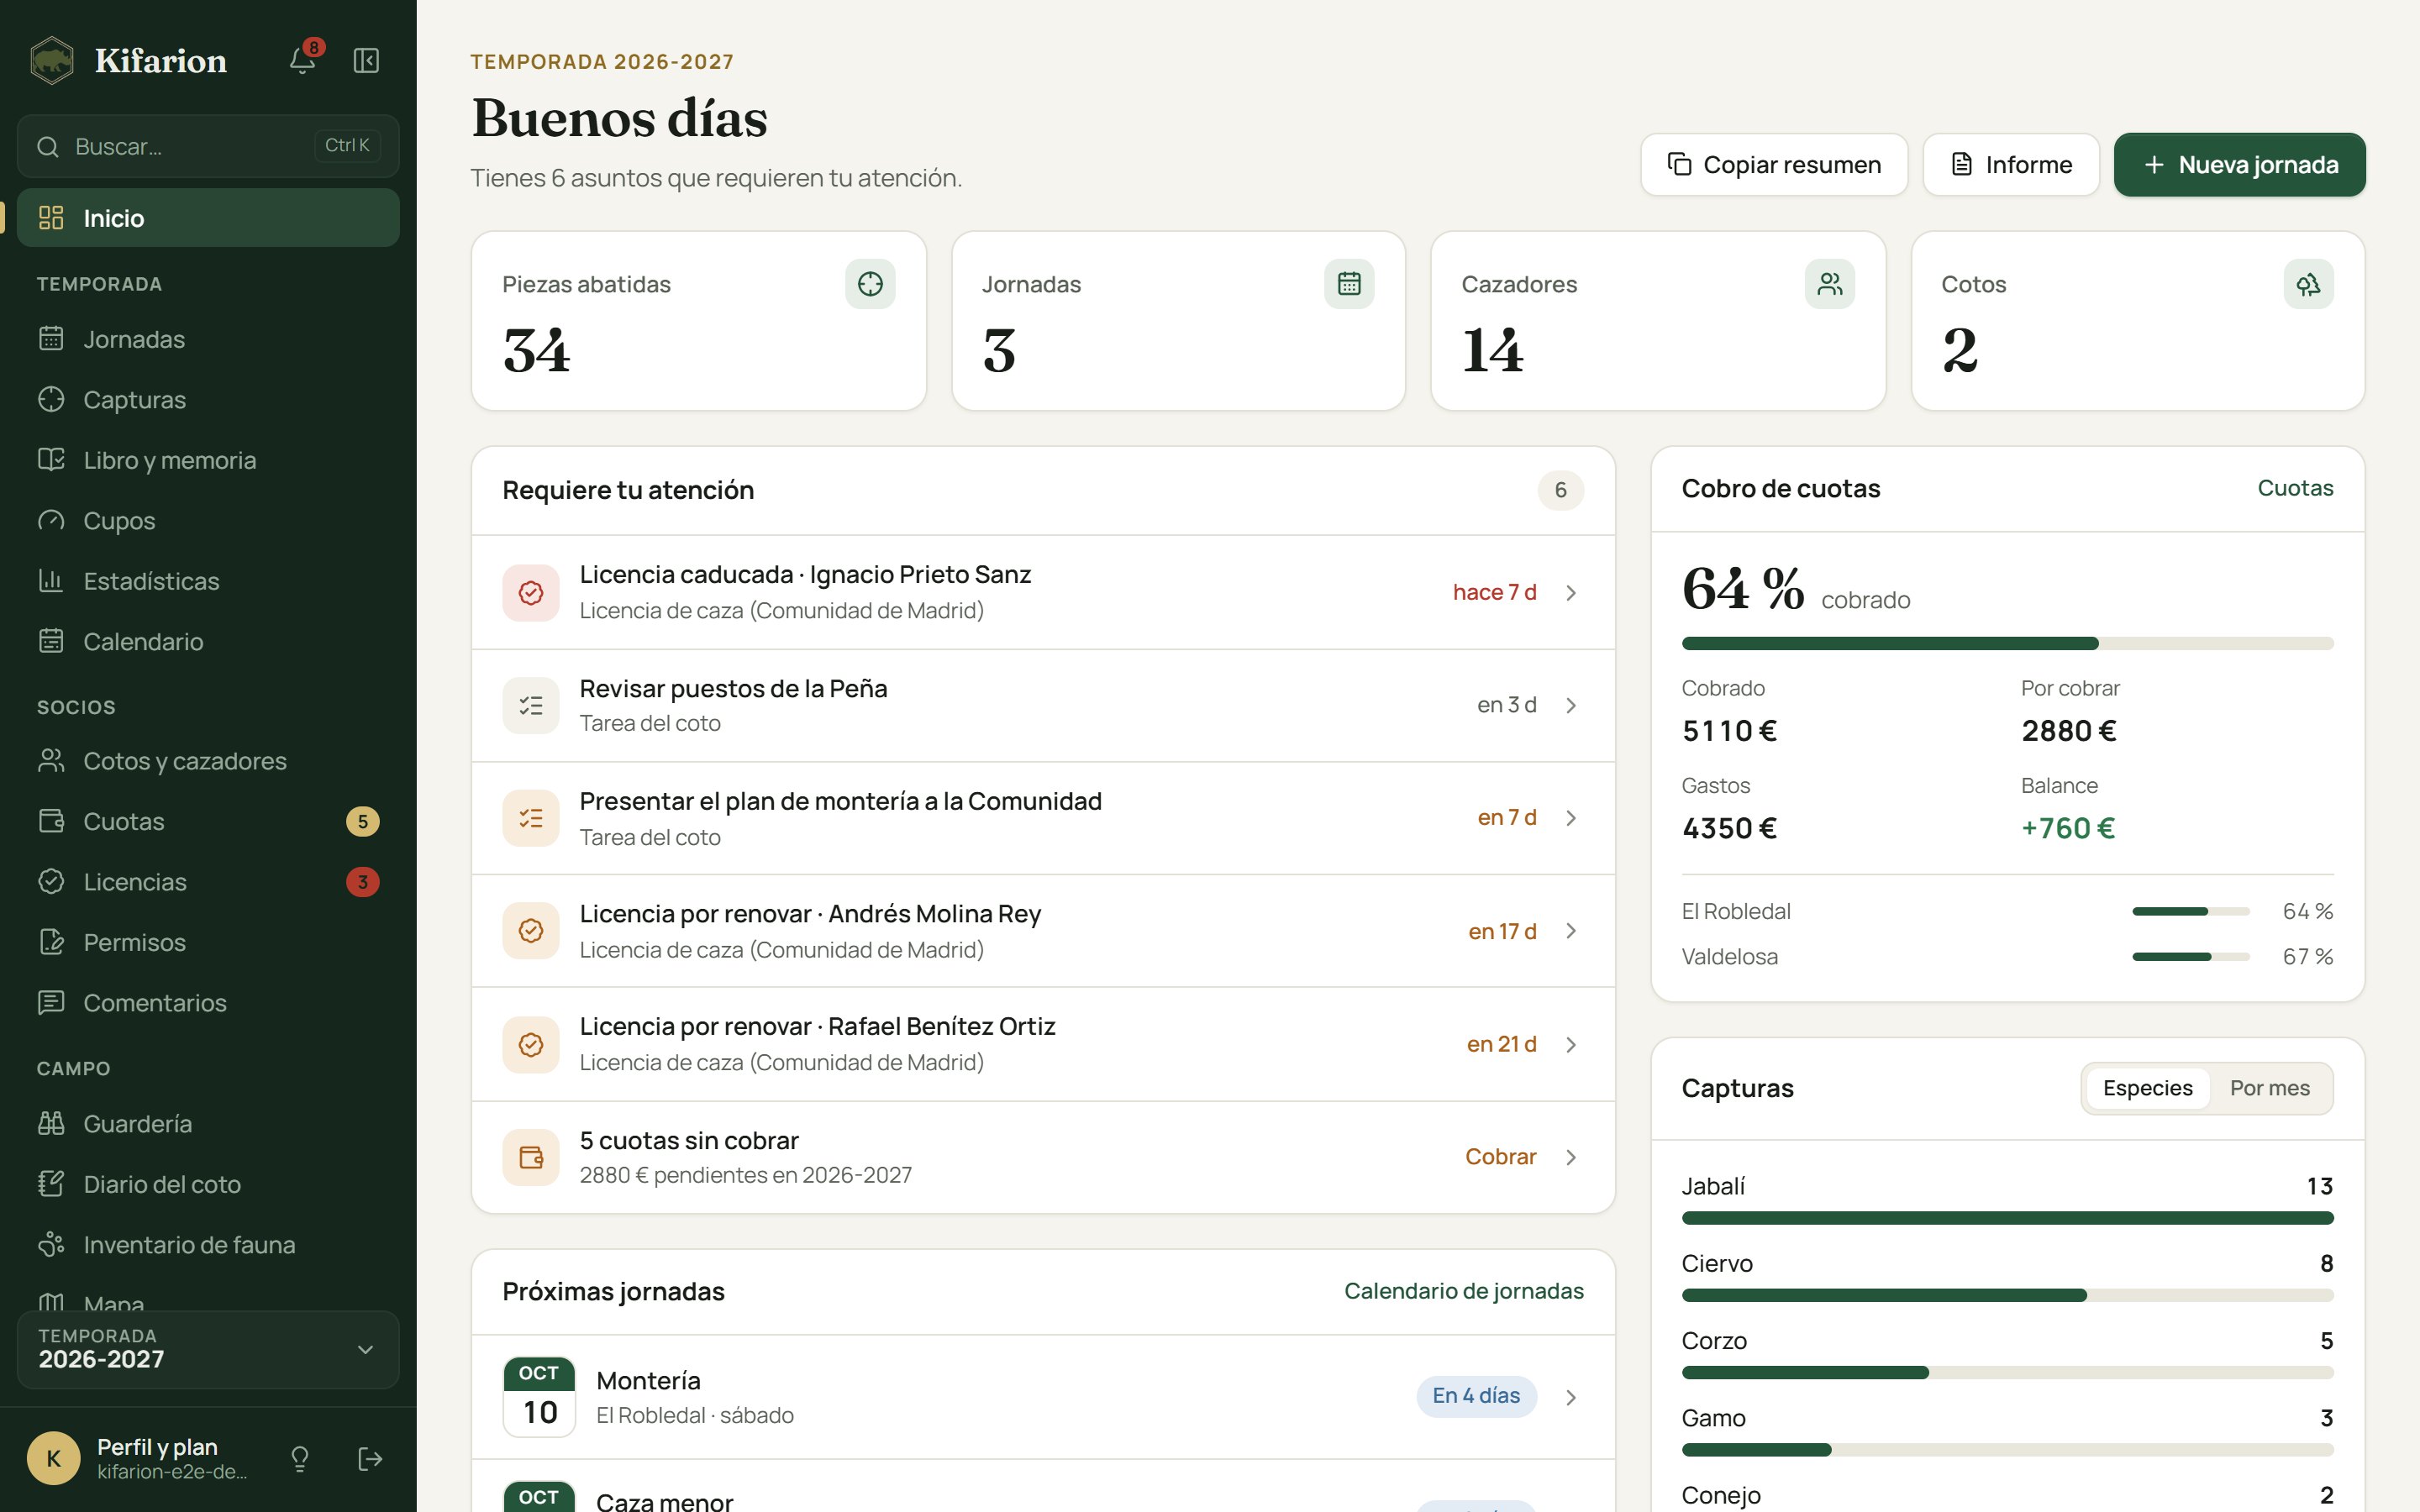Screen dimensions: 2420x1512
Task: Create a Nueva jornada
Action: (2240, 165)
